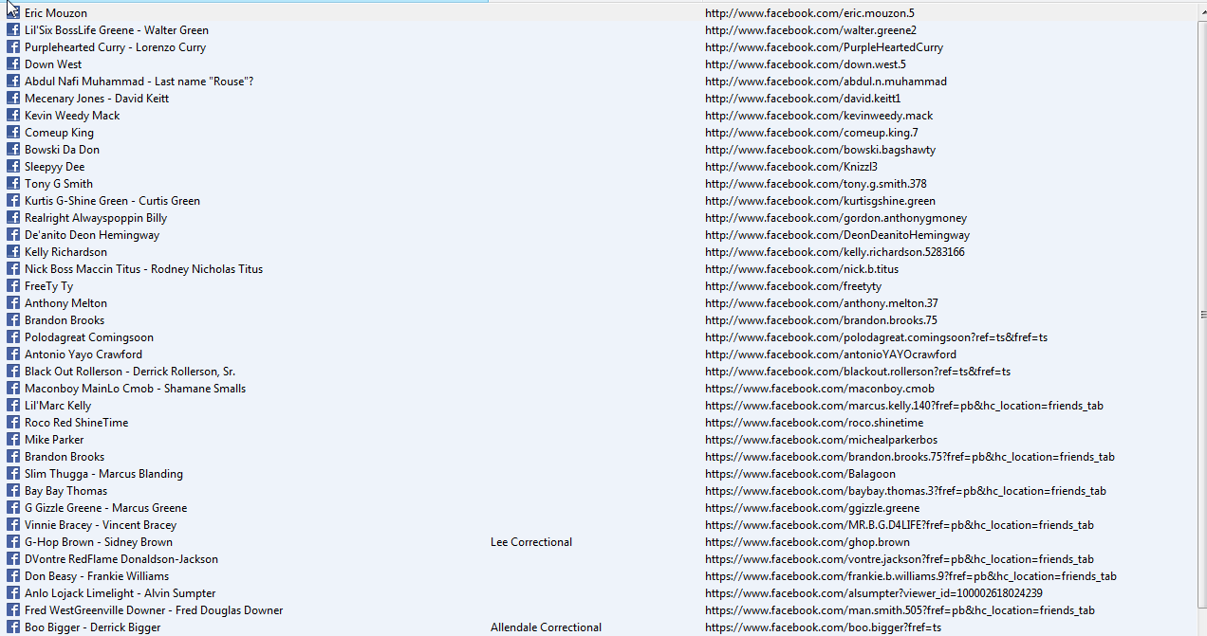Click Facebook icon by G-Hop Brown
Image resolution: width=1207 pixels, height=636 pixels.
pos(13,542)
